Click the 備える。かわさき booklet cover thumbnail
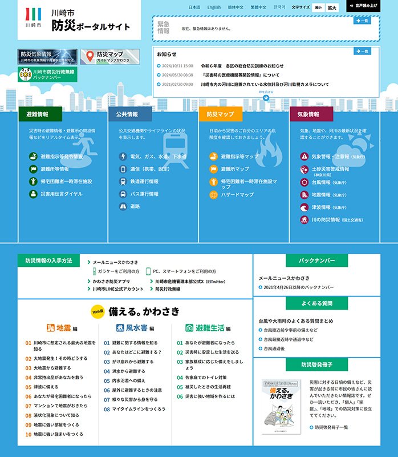The height and width of the screenshot is (457, 398). coord(281,407)
